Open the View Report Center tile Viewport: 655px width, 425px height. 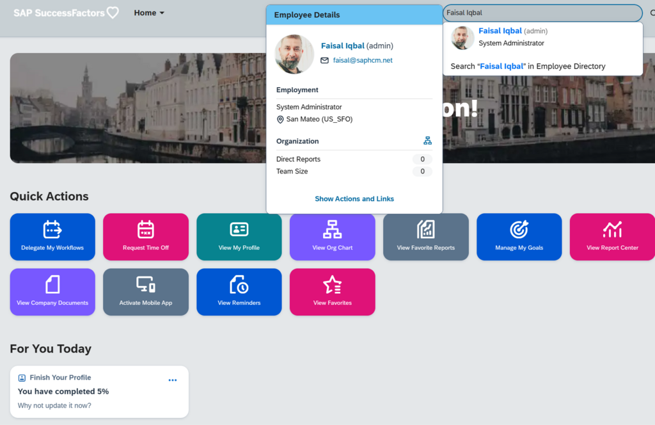612,237
